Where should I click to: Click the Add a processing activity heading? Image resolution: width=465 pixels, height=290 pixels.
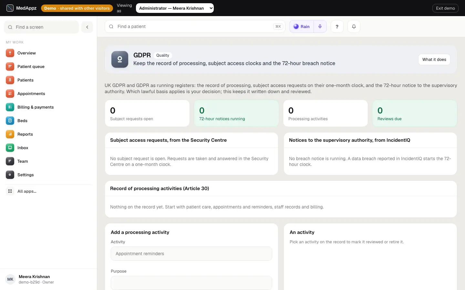(140, 232)
